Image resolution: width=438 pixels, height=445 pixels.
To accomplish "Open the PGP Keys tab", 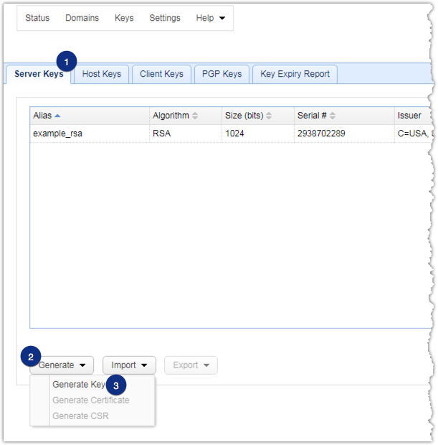I will point(222,74).
